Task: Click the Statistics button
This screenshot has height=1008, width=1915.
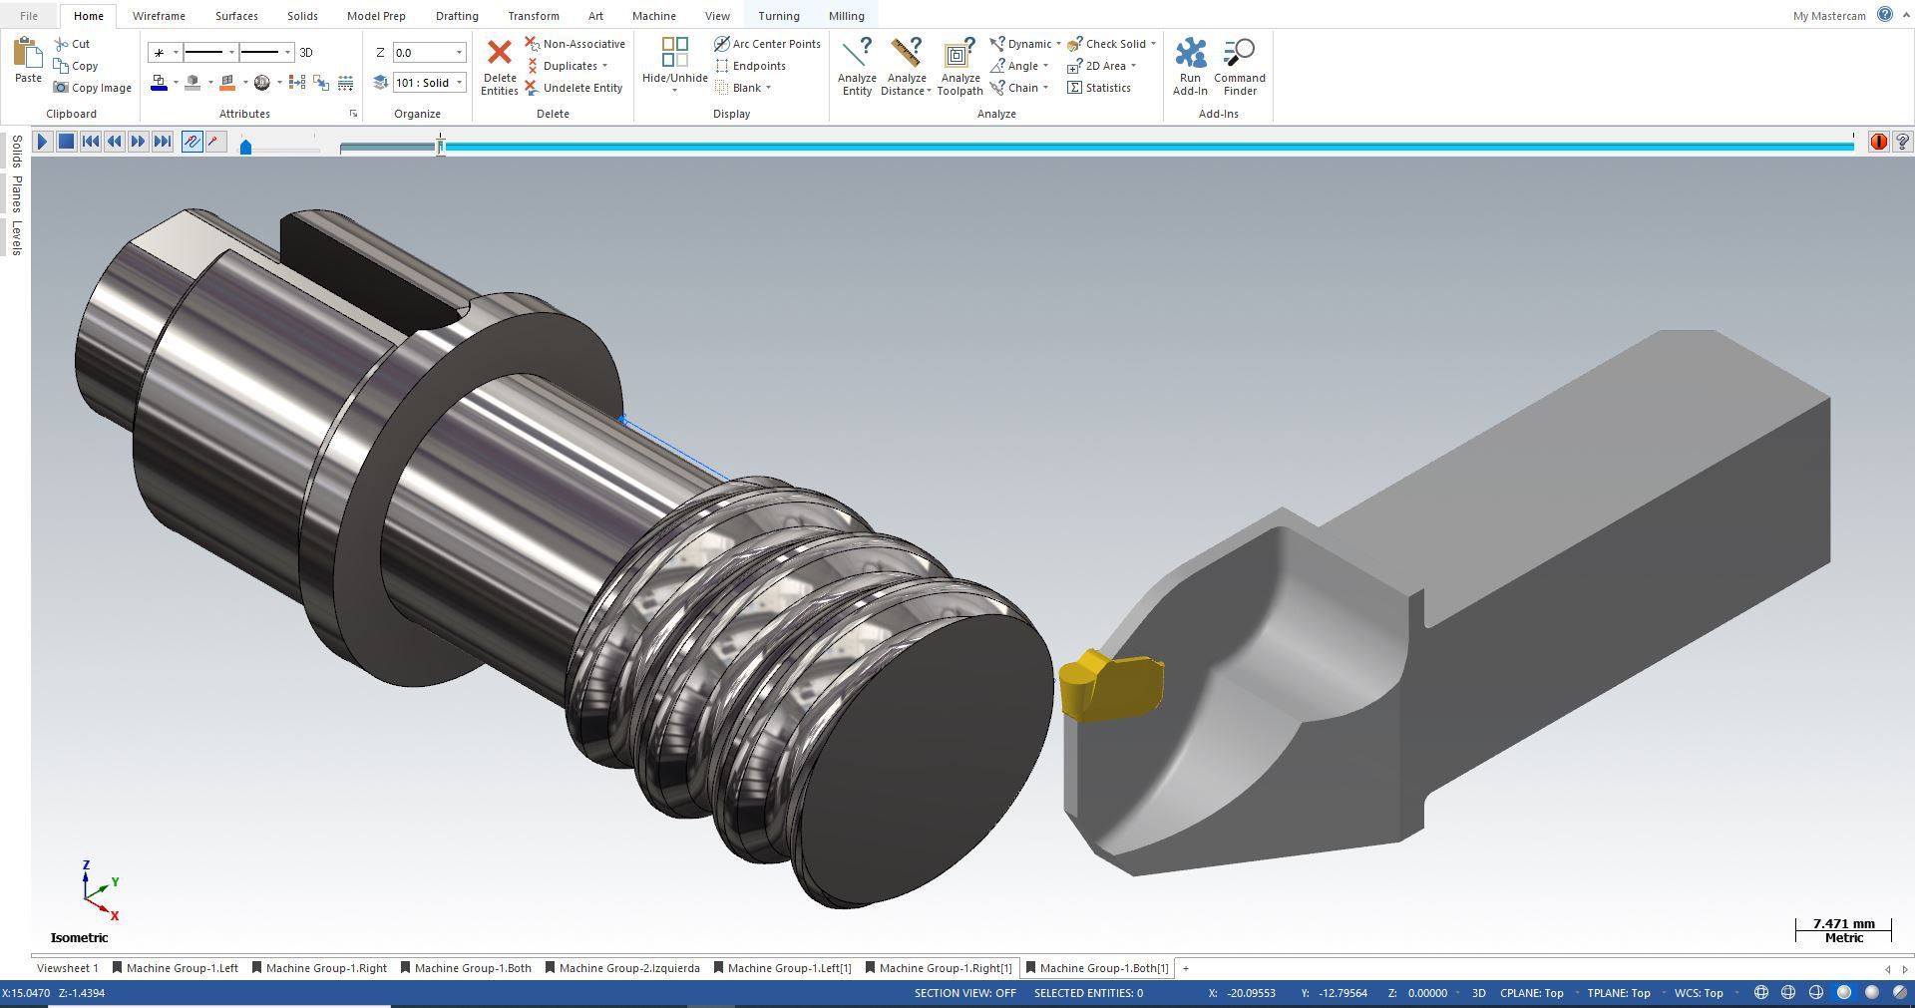Action: [1099, 88]
